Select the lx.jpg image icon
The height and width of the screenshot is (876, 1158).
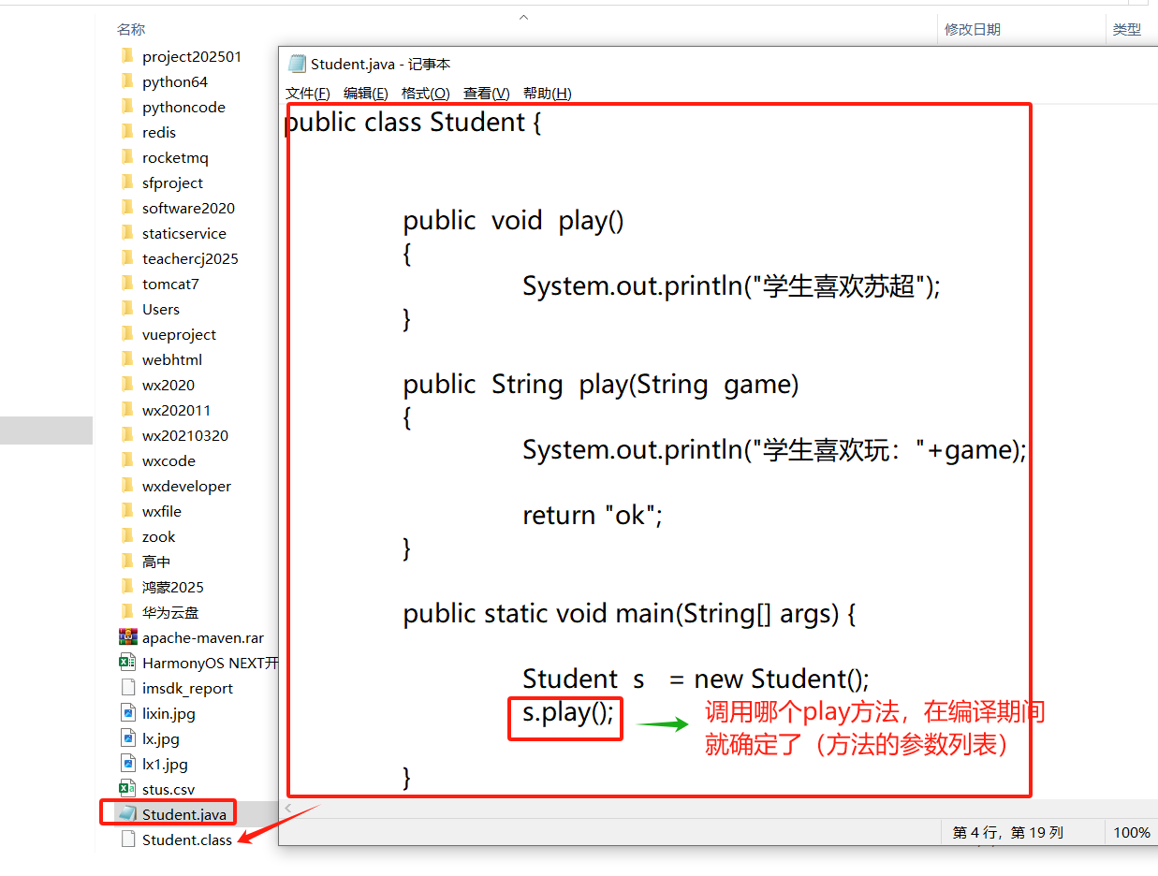pyautogui.click(x=127, y=738)
